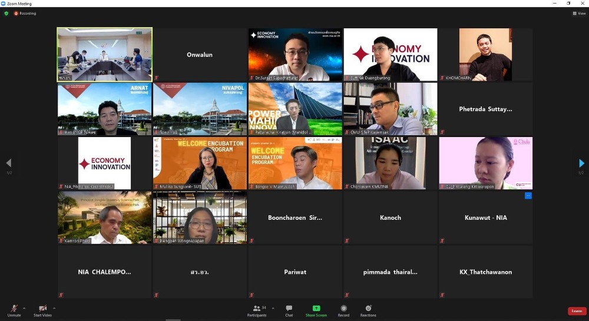Click the green Share Screen icon

[x=316, y=309]
